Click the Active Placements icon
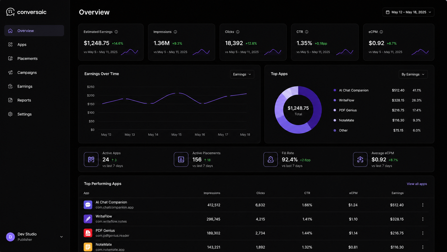Viewport: 447px width, 252px height. click(x=181, y=159)
